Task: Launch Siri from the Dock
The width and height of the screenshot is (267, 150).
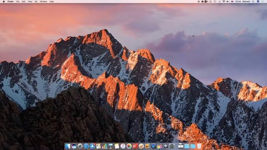Action: pos(74,146)
